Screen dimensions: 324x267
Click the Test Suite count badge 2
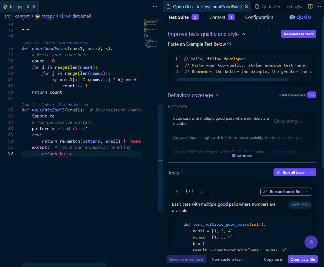(x=195, y=17)
